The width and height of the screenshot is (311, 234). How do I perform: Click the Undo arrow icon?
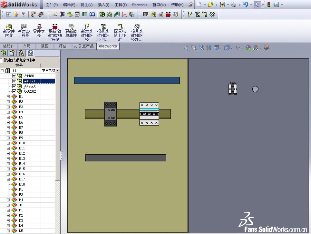click(245, 5)
